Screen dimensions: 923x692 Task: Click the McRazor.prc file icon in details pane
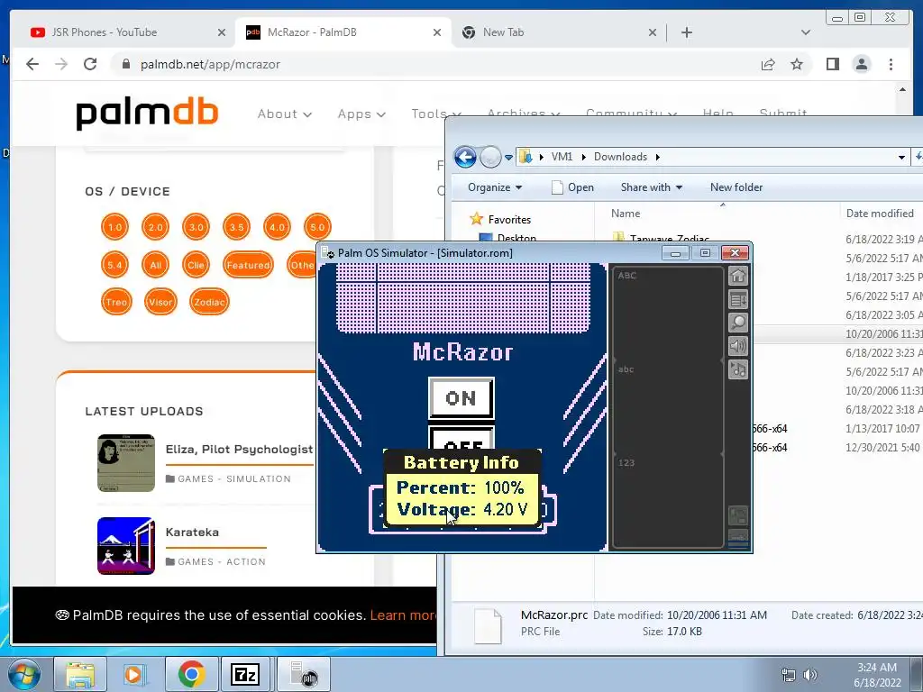488,625
